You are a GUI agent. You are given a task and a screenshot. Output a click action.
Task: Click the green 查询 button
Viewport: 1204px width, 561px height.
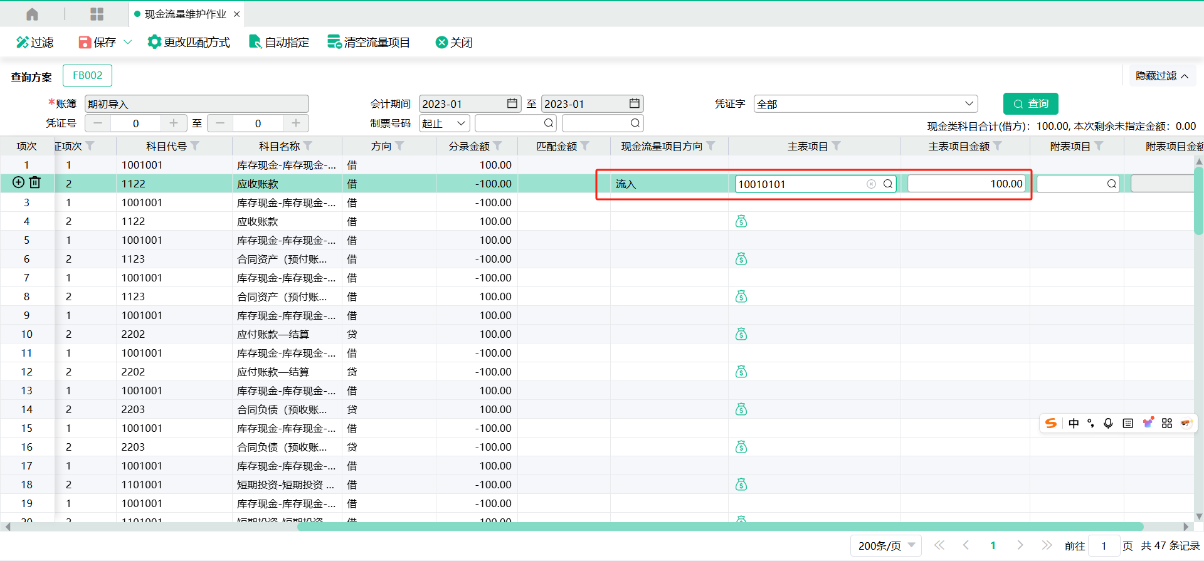point(1030,103)
